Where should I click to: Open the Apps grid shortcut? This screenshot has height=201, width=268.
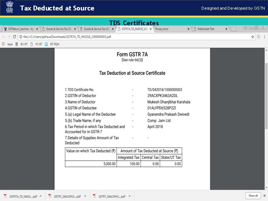(7, 44)
